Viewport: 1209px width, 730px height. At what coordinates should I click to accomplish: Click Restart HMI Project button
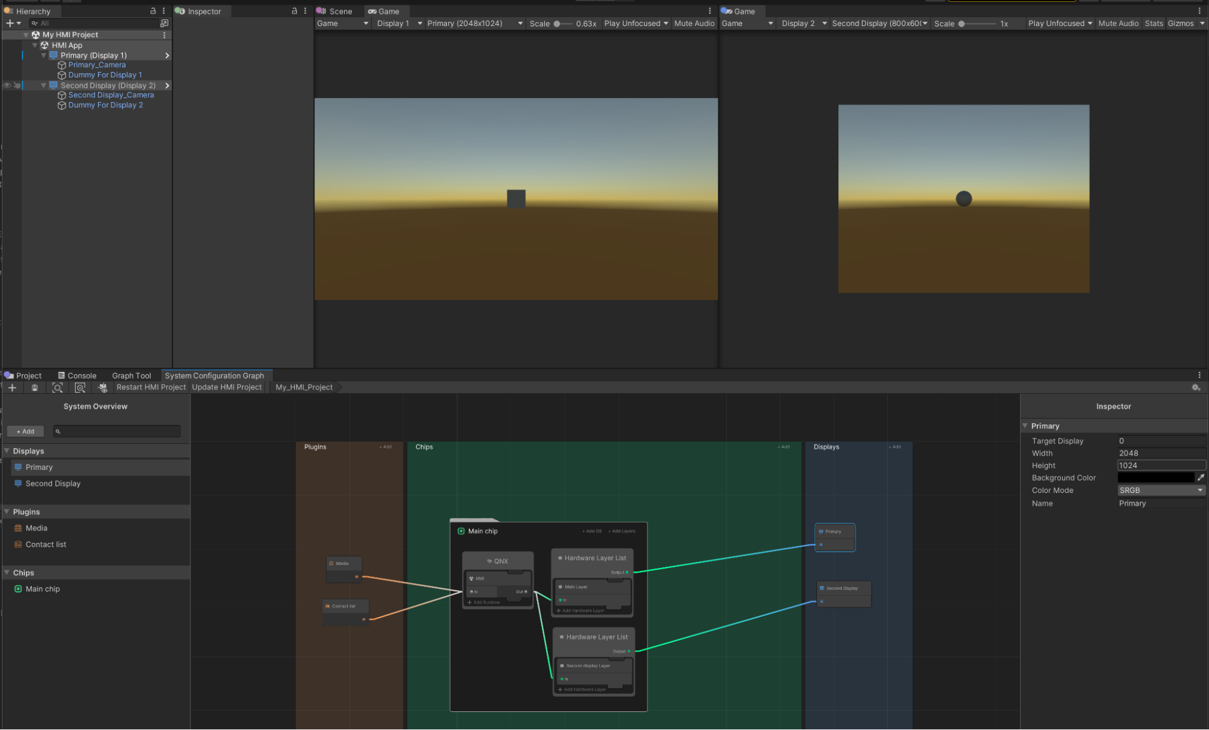click(151, 388)
